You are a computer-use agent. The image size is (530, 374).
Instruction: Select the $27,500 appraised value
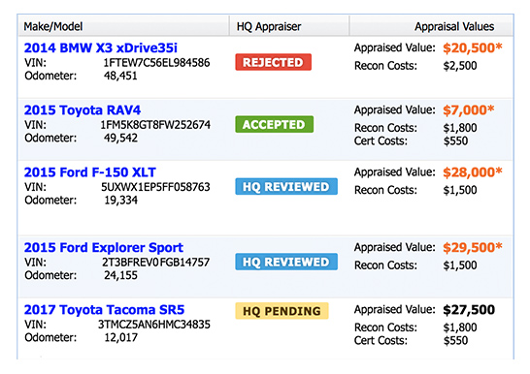click(x=469, y=310)
